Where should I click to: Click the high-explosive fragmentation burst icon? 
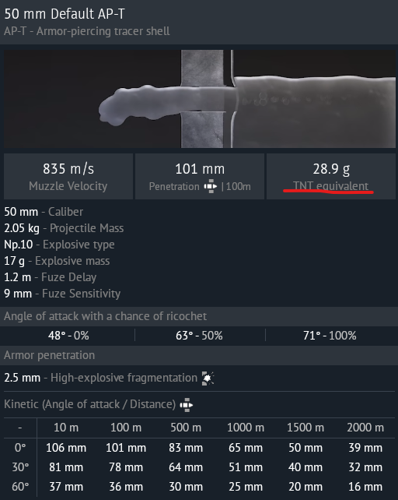[208, 379]
